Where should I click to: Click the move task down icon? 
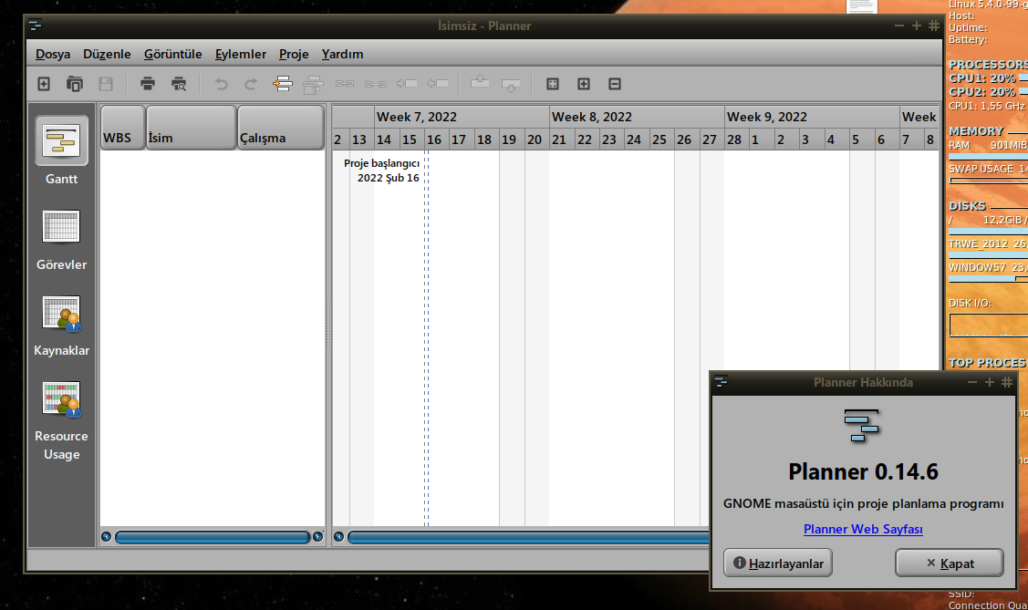point(511,85)
